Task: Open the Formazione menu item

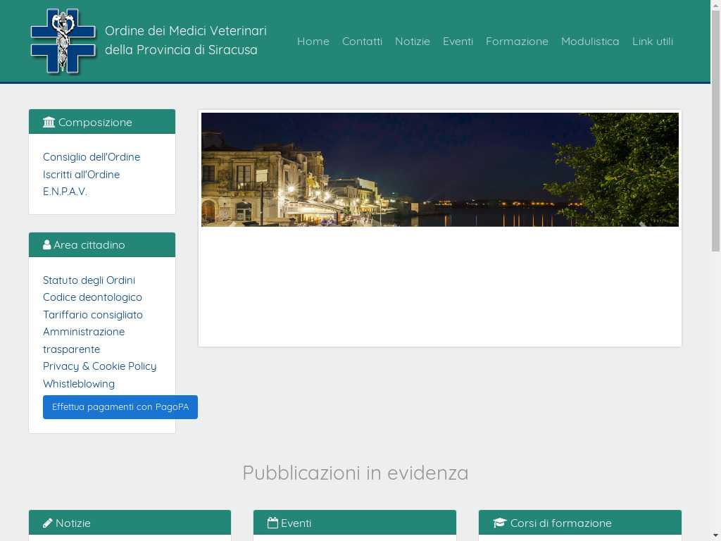Action: (517, 42)
